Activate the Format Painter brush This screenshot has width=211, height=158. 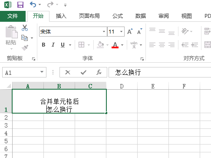25,48
